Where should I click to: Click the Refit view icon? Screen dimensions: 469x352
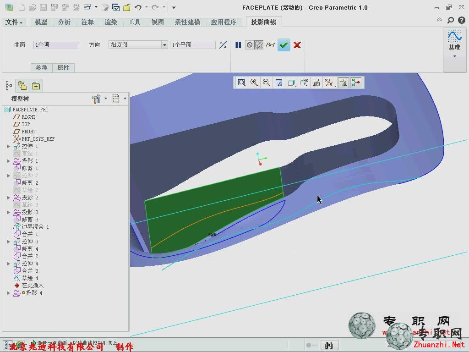242,82
